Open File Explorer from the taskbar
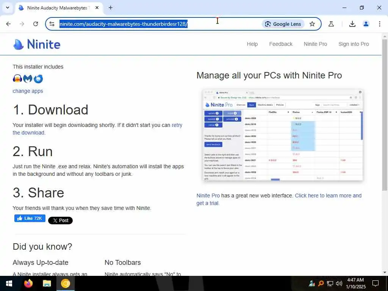This screenshot has width=388, height=291. (x=47, y=283)
